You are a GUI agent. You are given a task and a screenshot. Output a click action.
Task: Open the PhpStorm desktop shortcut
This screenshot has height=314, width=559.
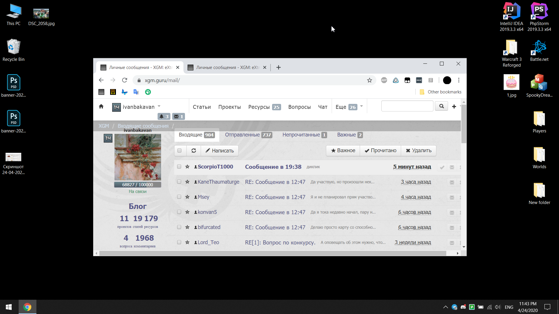(x=539, y=17)
